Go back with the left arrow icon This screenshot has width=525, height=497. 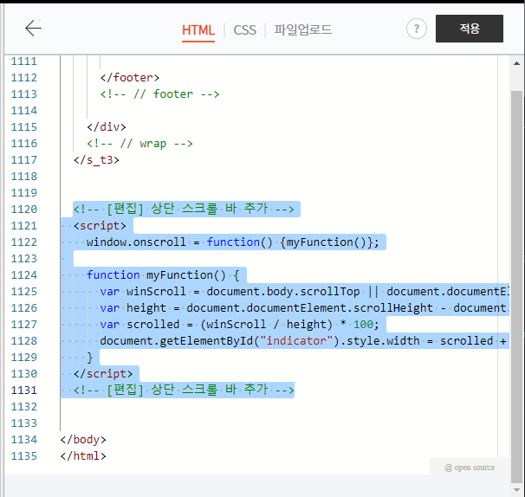(33, 28)
